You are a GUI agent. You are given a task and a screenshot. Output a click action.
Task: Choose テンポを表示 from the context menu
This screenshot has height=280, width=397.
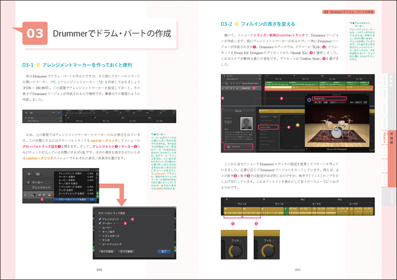(76, 190)
